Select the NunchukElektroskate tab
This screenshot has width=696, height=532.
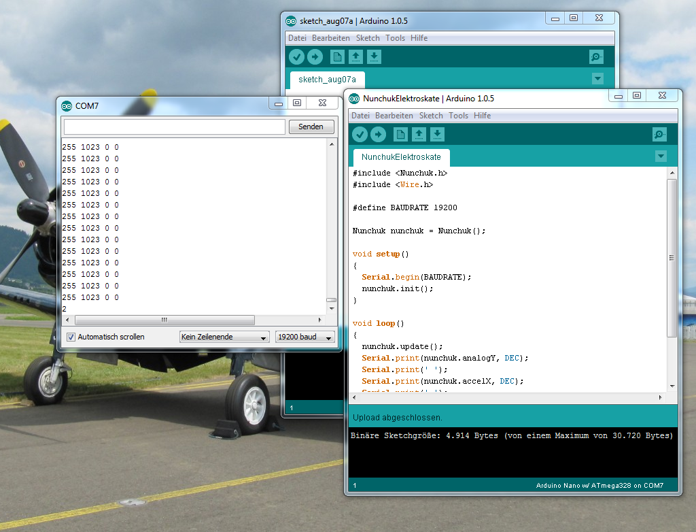(400, 157)
